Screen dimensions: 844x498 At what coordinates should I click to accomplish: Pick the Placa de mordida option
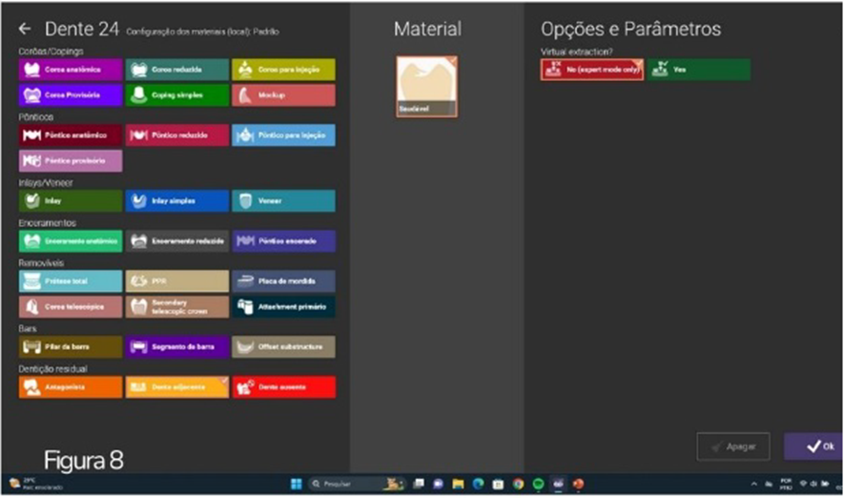pyautogui.click(x=283, y=281)
